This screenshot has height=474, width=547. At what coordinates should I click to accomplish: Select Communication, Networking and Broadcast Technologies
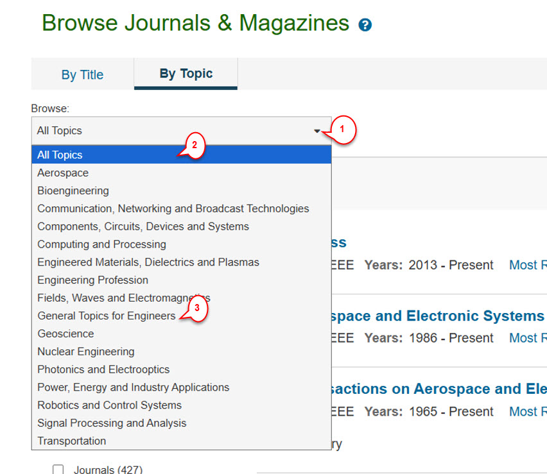173,208
